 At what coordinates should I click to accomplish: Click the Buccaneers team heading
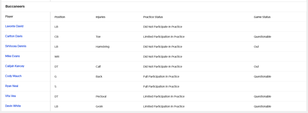coord(15,6)
